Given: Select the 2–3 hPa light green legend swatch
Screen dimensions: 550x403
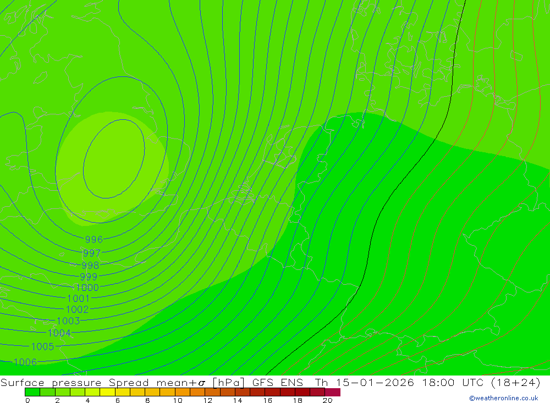Looking at the screenshot, I should tap(63, 392).
